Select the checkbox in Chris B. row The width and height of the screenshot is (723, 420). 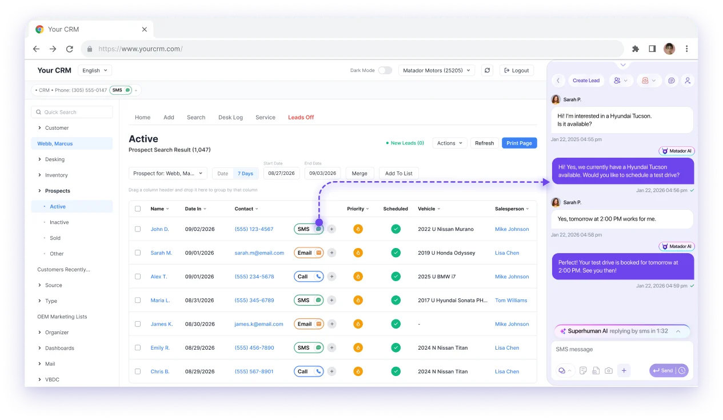137,371
